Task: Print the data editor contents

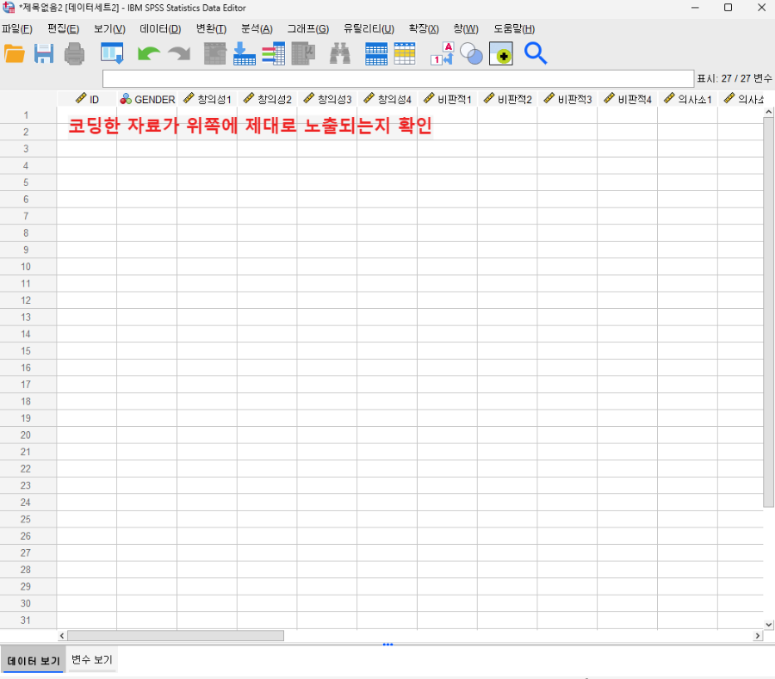Action: pos(75,53)
